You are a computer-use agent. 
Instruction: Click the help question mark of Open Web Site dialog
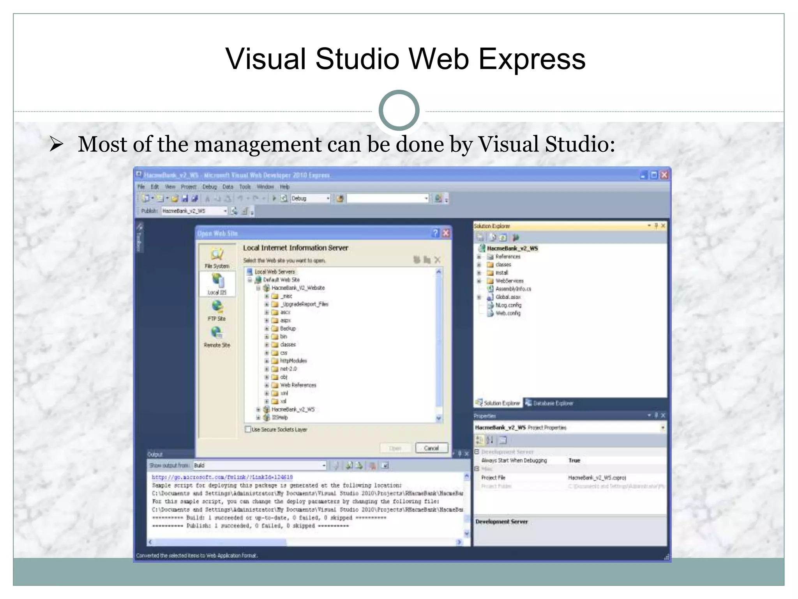pos(436,233)
